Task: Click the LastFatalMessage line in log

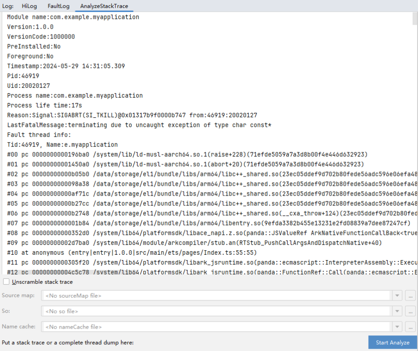Action: (139, 125)
